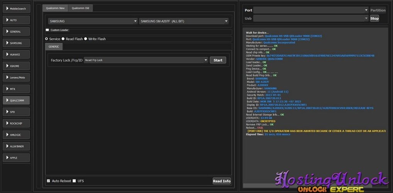Click the Partition button
The image size is (393, 193).
378,10
